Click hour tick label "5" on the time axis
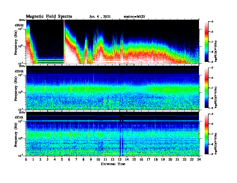237x183 pixels. (62, 159)
